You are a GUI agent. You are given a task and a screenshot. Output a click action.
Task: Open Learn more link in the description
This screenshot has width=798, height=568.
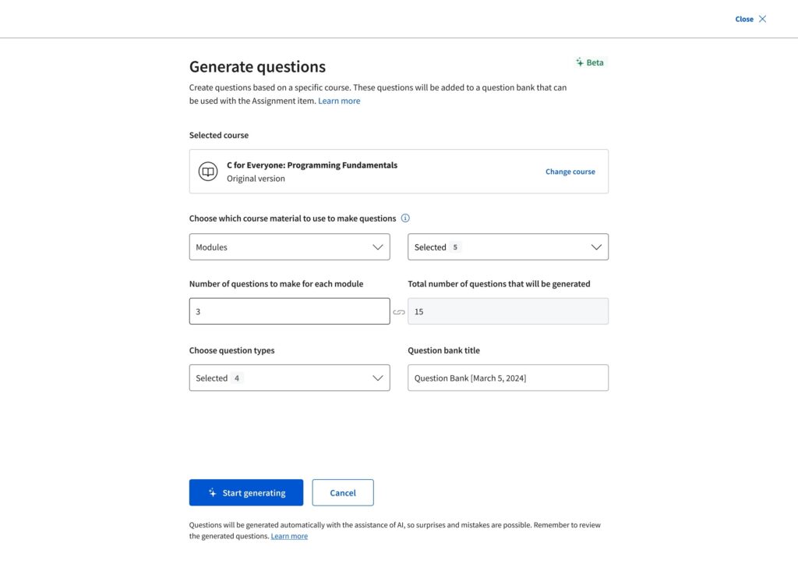[x=339, y=101]
